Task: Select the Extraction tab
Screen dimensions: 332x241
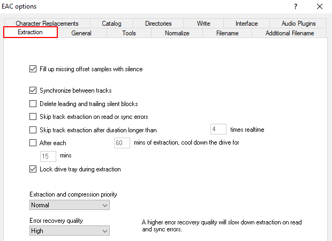Action: tap(31, 32)
